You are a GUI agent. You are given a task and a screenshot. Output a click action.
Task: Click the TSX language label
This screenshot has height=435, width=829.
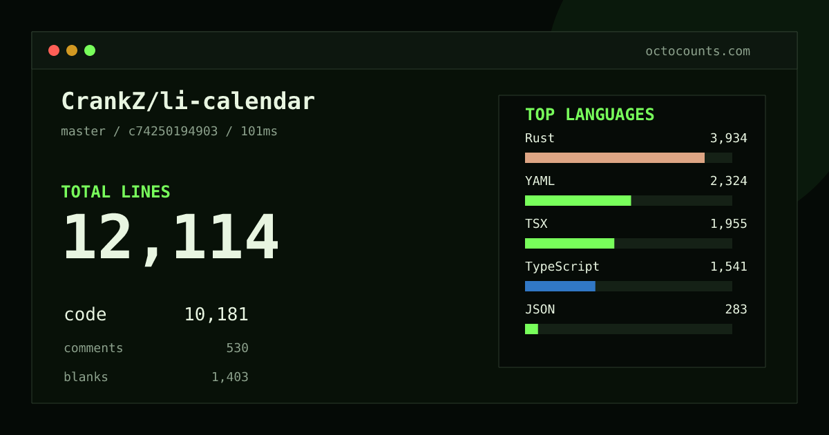click(536, 224)
